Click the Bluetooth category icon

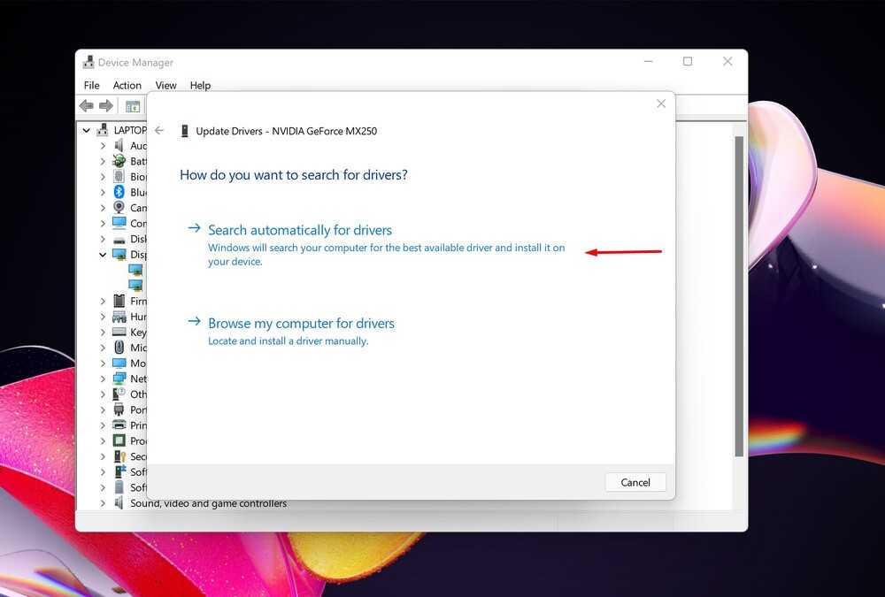tap(119, 192)
